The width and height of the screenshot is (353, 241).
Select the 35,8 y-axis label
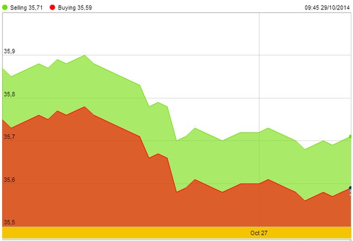[9, 95]
